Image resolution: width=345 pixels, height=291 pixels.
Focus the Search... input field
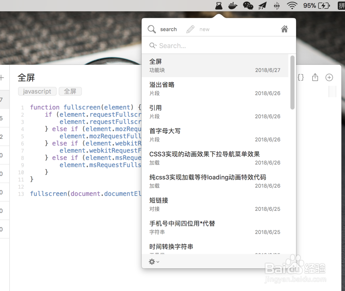[219, 46]
